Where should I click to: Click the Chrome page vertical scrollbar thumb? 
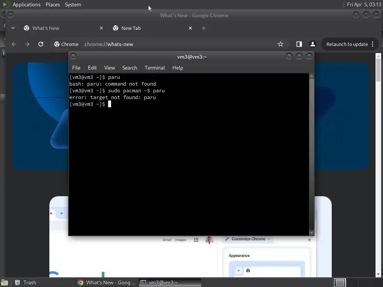pos(379,70)
